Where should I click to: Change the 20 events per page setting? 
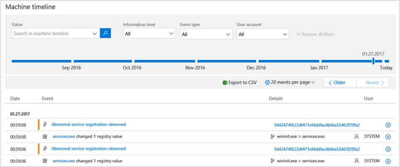[x=290, y=83]
